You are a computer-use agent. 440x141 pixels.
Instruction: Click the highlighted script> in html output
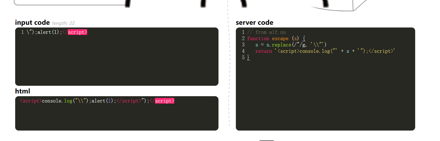165,101
